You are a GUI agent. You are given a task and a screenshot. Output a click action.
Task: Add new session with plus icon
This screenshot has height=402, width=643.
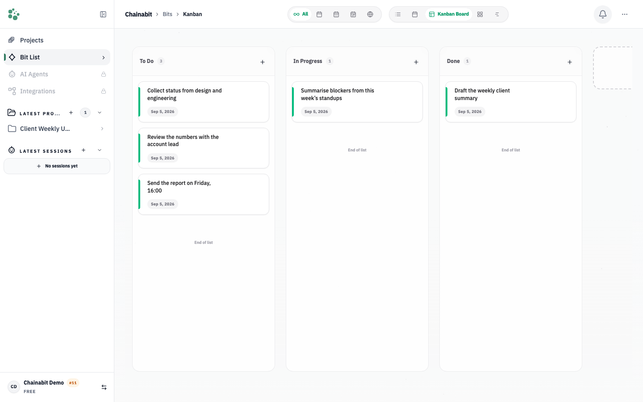tap(84, 150)
